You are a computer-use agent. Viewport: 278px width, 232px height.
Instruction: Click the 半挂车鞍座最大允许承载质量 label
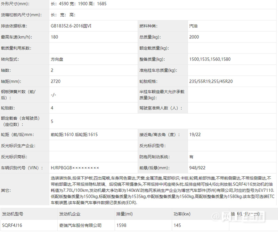click(x=162, y=95)
